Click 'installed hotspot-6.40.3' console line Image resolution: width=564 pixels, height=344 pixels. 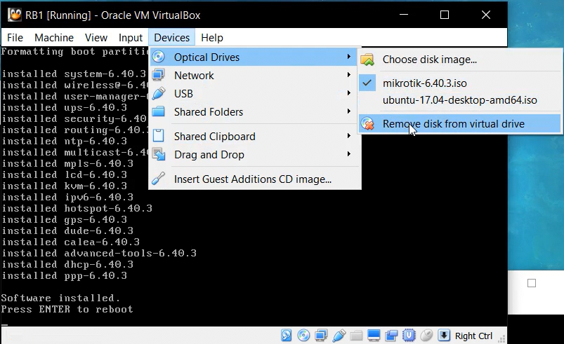click(77, 208)
